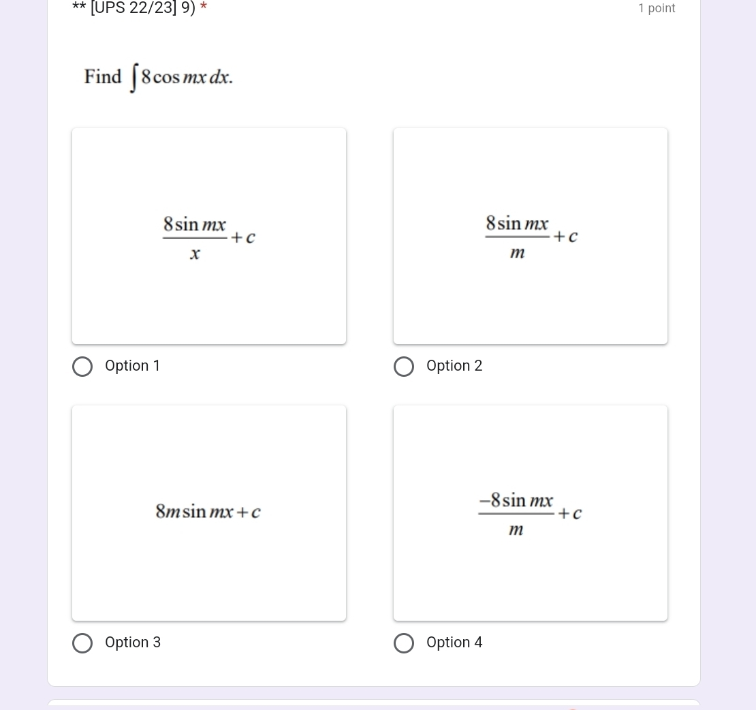Choose the Option 3 radio button
This screenshot has width=756, height=710.
point(82,643)
